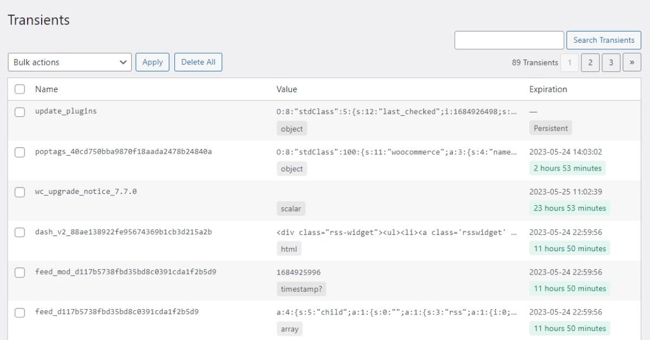Tick the checkbox for update_plugins transient
The image size is (650, 340).
click(19, 112)
